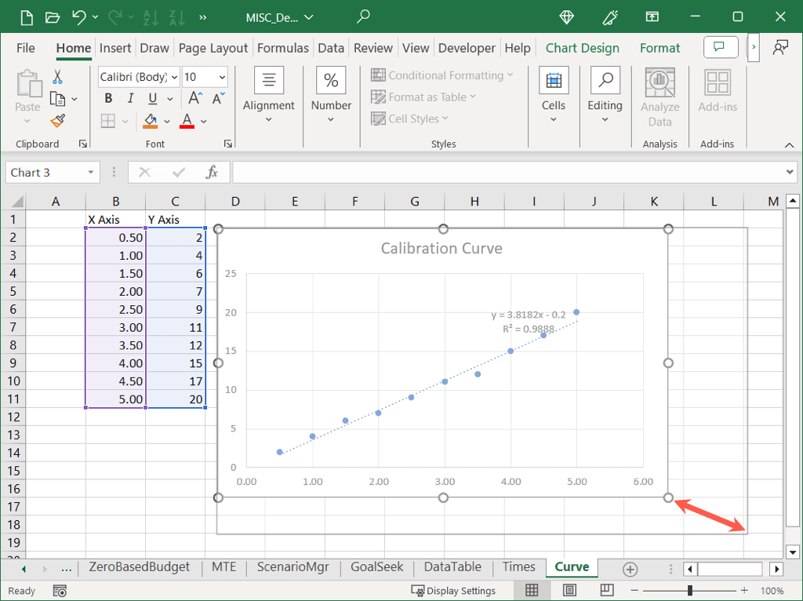Click the Undo arrow icon
Viewport: 803px width, 601px height.
(78, 16)
